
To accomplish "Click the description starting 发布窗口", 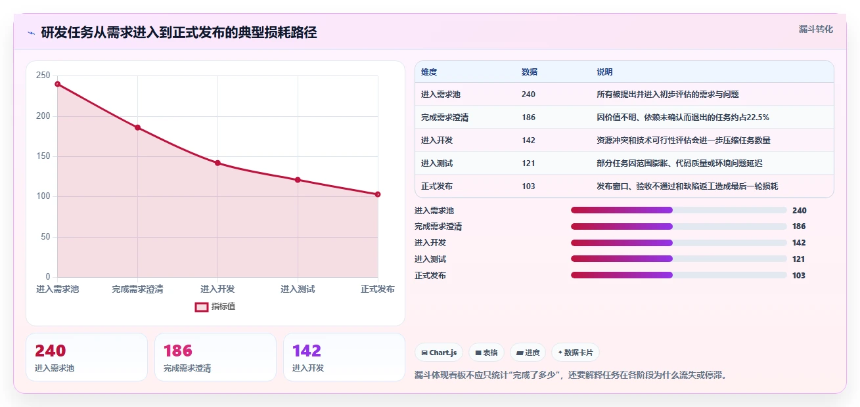I will point(687,186).
